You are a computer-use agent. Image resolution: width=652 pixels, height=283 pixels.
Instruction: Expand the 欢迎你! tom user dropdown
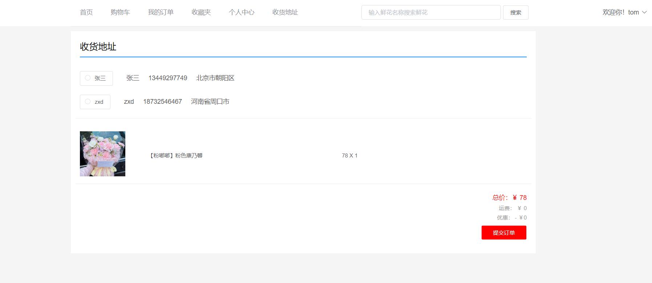[x=624, y=12]
